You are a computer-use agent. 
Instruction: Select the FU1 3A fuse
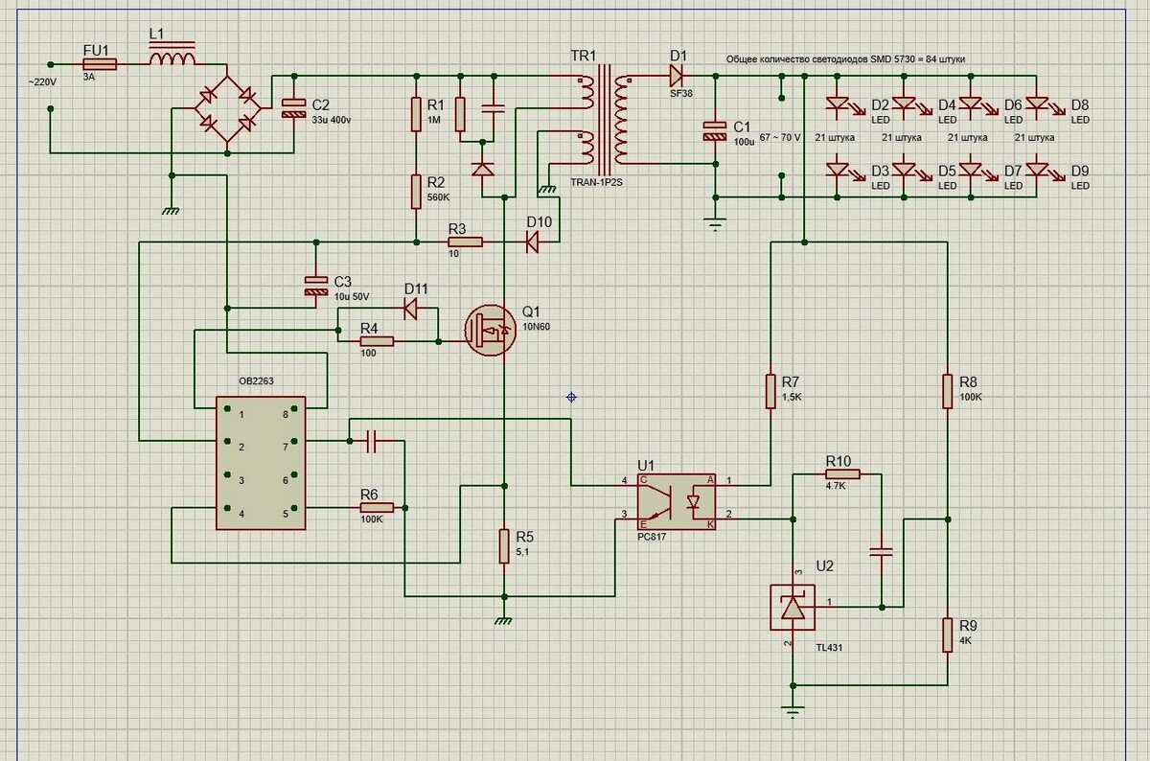(101, 64)
